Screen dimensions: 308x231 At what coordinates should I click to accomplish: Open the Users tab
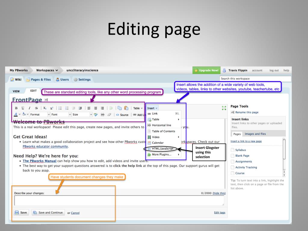(62, 79)
